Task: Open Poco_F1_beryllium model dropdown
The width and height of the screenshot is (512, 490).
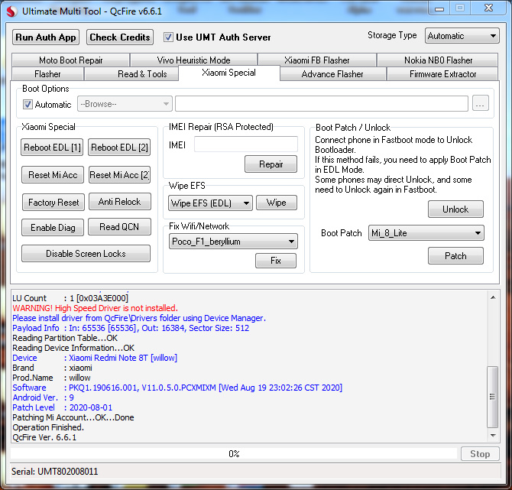Action: click(x=233, y=242)
